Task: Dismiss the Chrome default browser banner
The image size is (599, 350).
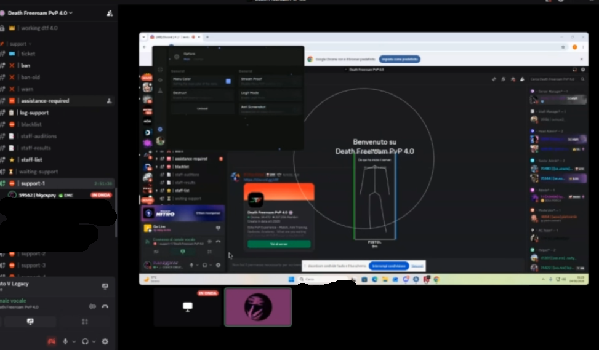Action: [581, 59]
